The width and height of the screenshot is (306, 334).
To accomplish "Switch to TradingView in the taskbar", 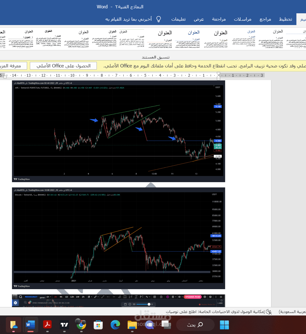I will pos(64,325).
